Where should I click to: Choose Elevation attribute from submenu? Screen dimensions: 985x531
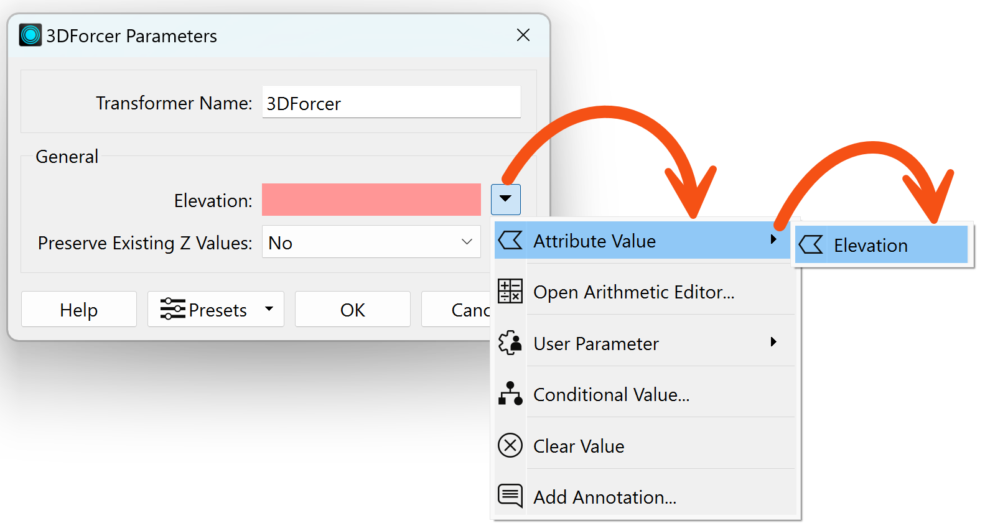[881, 245]
